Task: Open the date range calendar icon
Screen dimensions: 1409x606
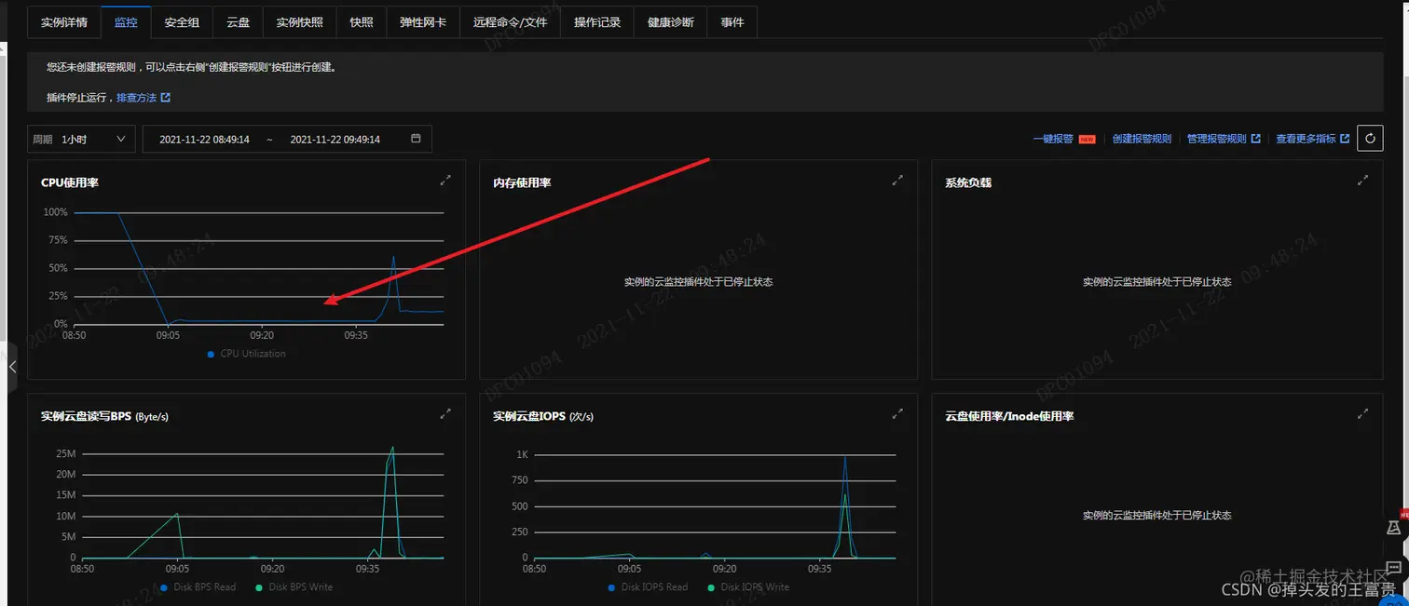Action: (x=416, y=139)
